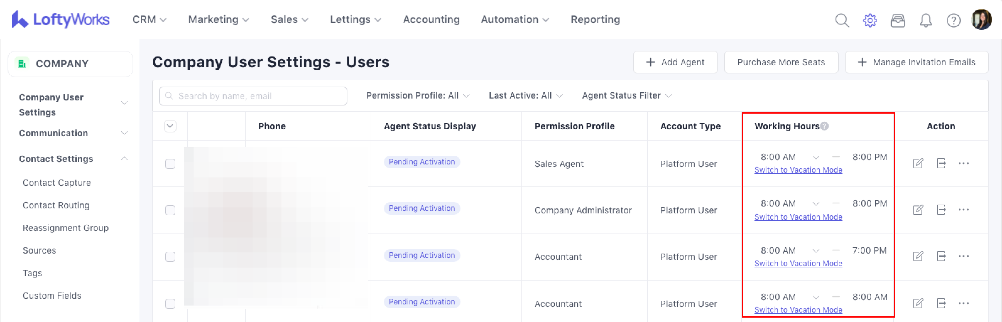Open Agent Status Filter dropdown
The height and width of the screenshot is (322, 1002).
(x=626, y=95)
